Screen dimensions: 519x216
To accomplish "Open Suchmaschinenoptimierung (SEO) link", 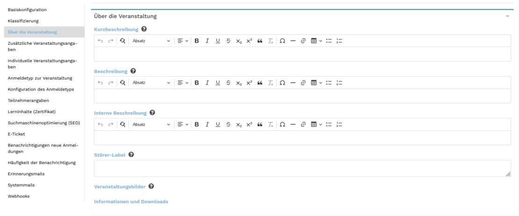I will [43, 123].
